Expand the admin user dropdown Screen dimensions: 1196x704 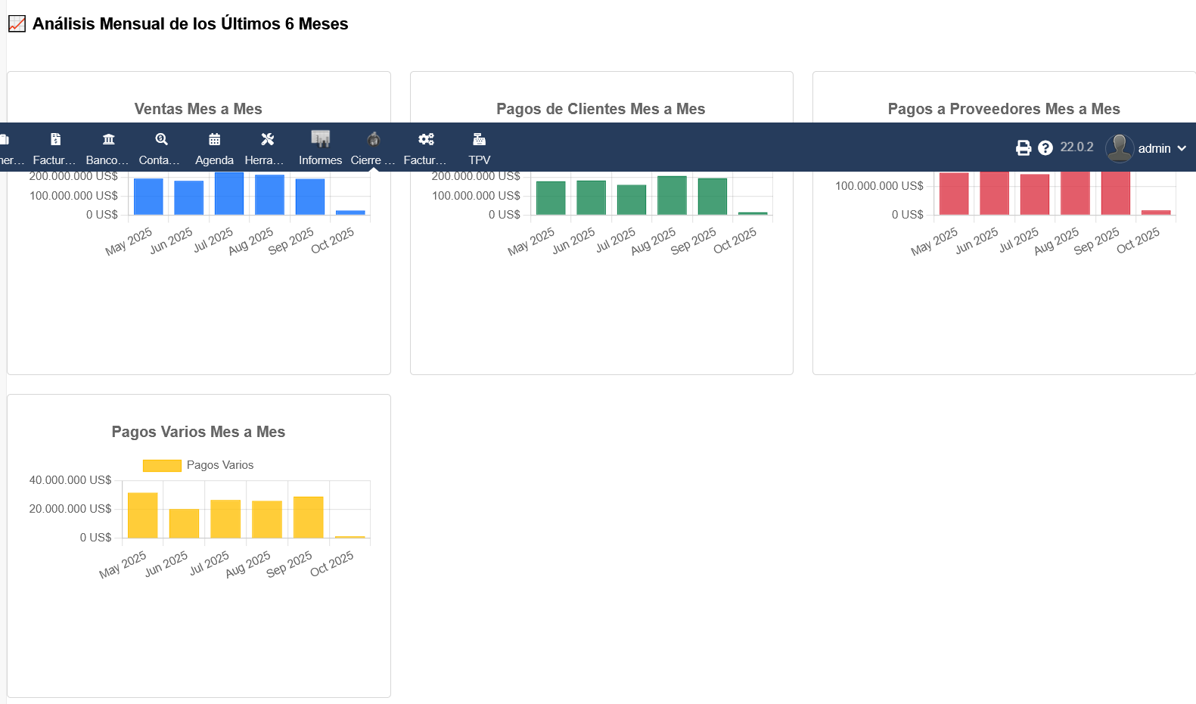point(1182,148)
